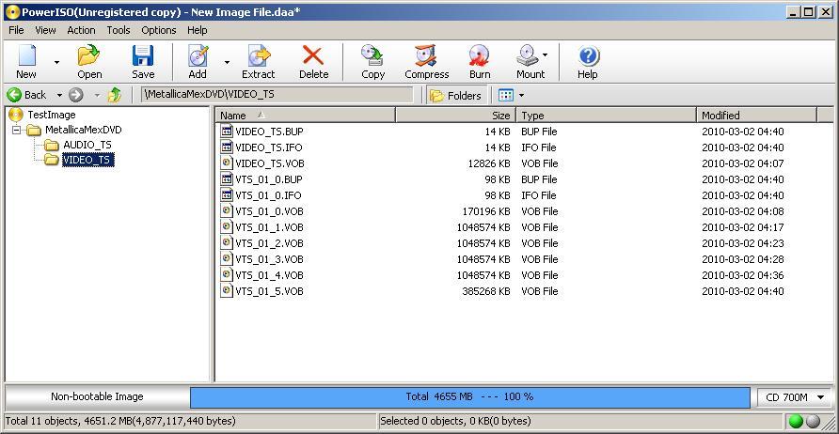Select the AUDIO_TS folder in tree
Screen dimensions: 839x434
(87, 145)
